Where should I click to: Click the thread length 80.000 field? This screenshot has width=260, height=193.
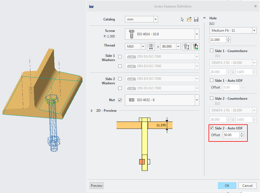[168, 46]
